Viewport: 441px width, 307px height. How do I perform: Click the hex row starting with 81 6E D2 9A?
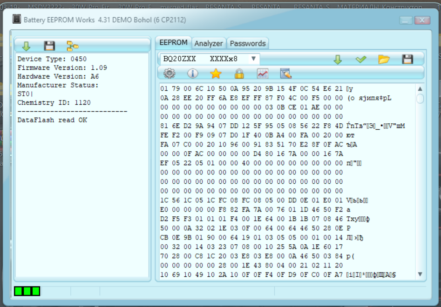[x=283, y=126]
